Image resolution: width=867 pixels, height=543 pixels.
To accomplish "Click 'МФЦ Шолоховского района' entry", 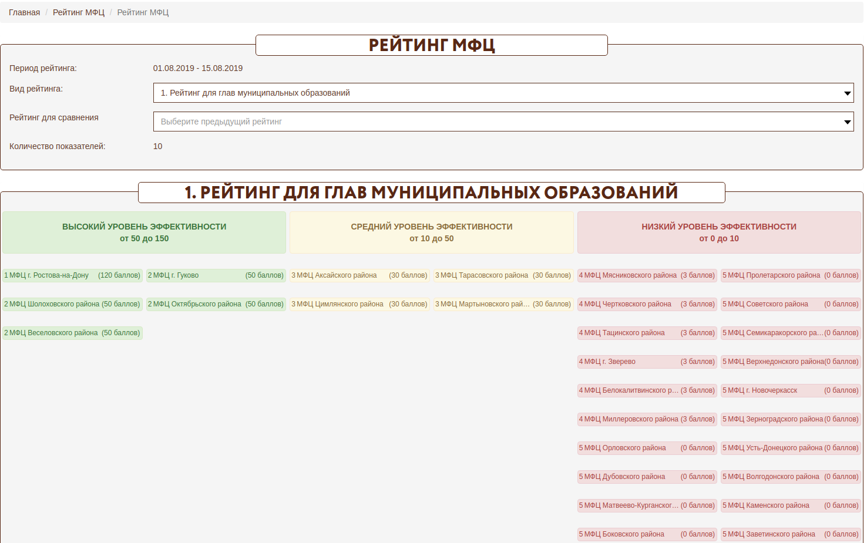I will [x=72, y=304].
